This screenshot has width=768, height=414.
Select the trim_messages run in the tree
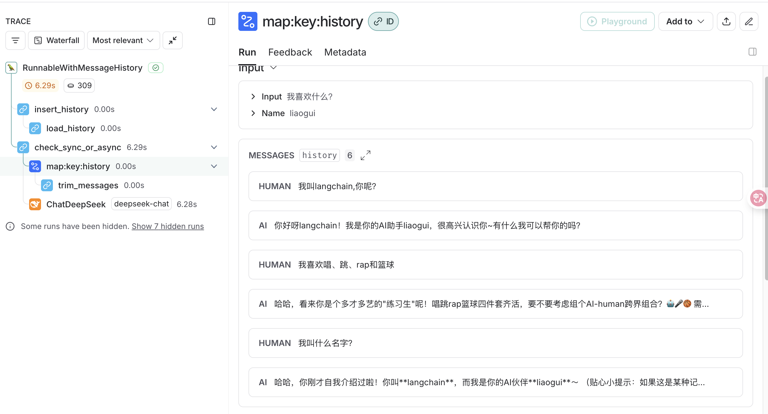88,185
